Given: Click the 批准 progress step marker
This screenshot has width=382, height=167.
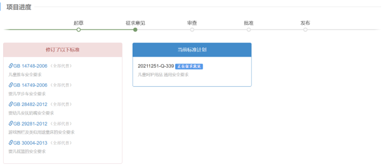Looking at the screenshot, I should (x=249, y=30).
